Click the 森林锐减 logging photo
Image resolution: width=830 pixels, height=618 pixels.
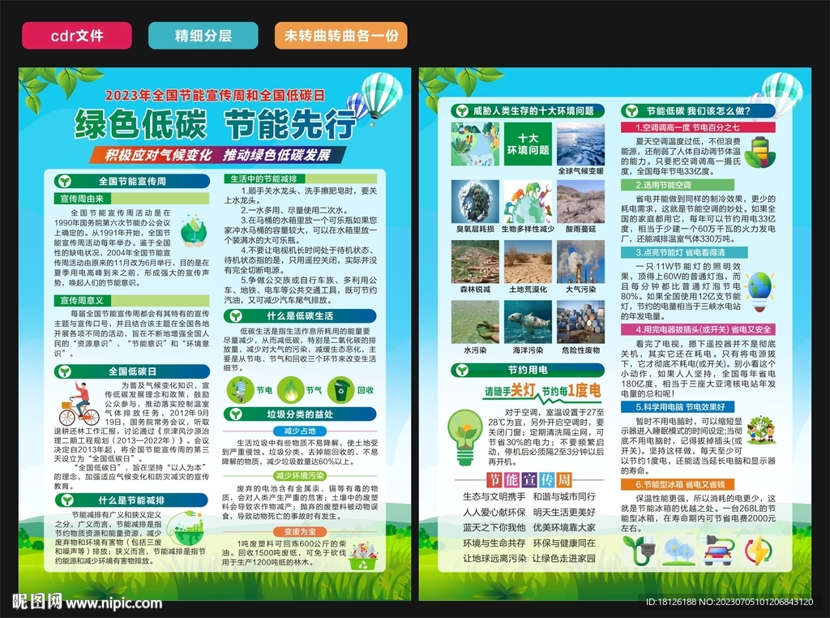click(x=475, y=262)
